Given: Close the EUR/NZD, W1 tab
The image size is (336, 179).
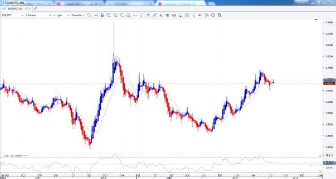Looking at the screenshot, I should tap(30, 9).
